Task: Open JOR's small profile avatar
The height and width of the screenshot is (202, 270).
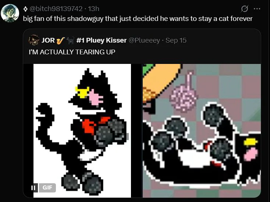Action: (x=34, y=40)
